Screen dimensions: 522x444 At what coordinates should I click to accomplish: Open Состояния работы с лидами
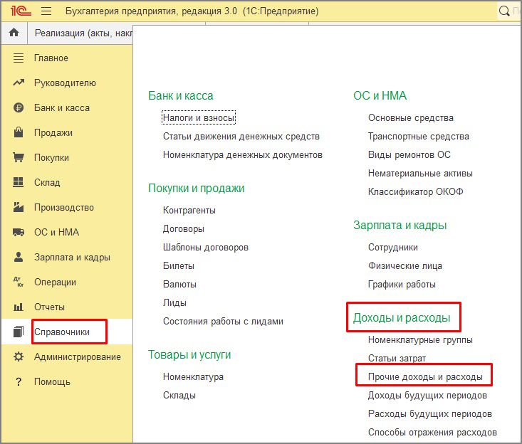pyautogui.click(x=223, y=322)
